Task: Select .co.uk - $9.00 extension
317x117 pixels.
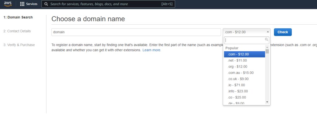Action: [x=245, y=79]
